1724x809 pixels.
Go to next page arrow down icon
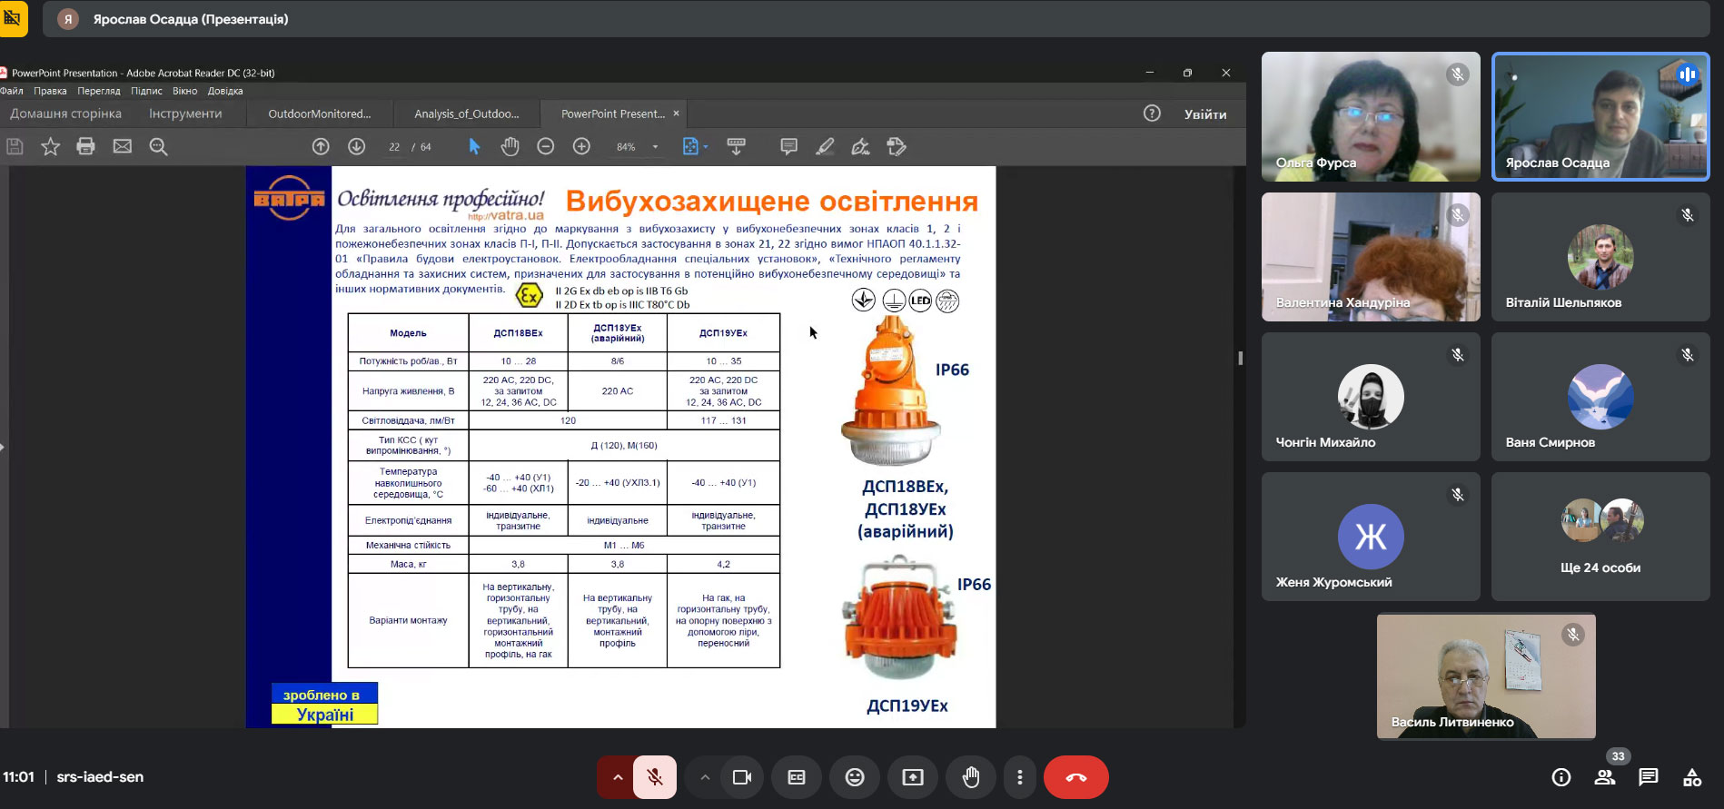tap(356, 146)
